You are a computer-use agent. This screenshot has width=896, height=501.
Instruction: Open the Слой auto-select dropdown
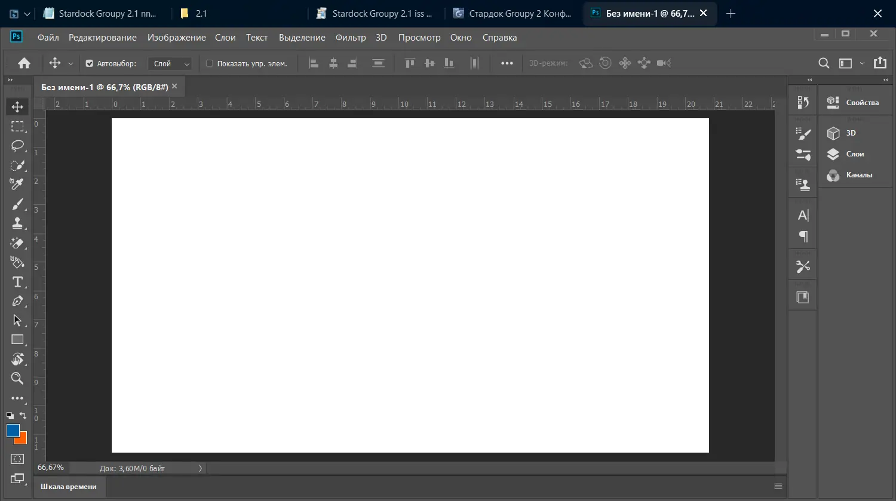click(x=170, y=63)
